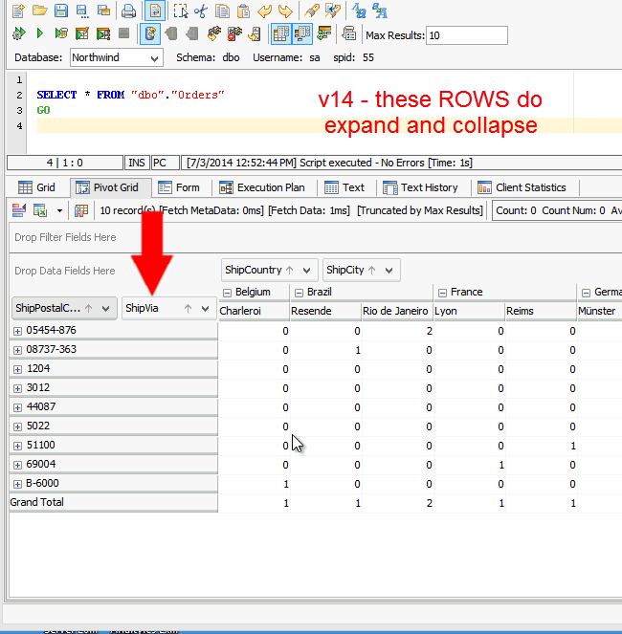Image resolution: width=622 pixels, height=634 pixels.
Task: Expand the B-6000 postal code row
Action: point(17,483)
